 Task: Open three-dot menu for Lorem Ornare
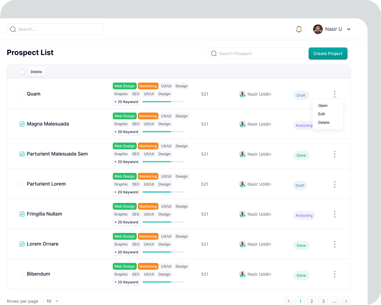click(x=335, y=244)
